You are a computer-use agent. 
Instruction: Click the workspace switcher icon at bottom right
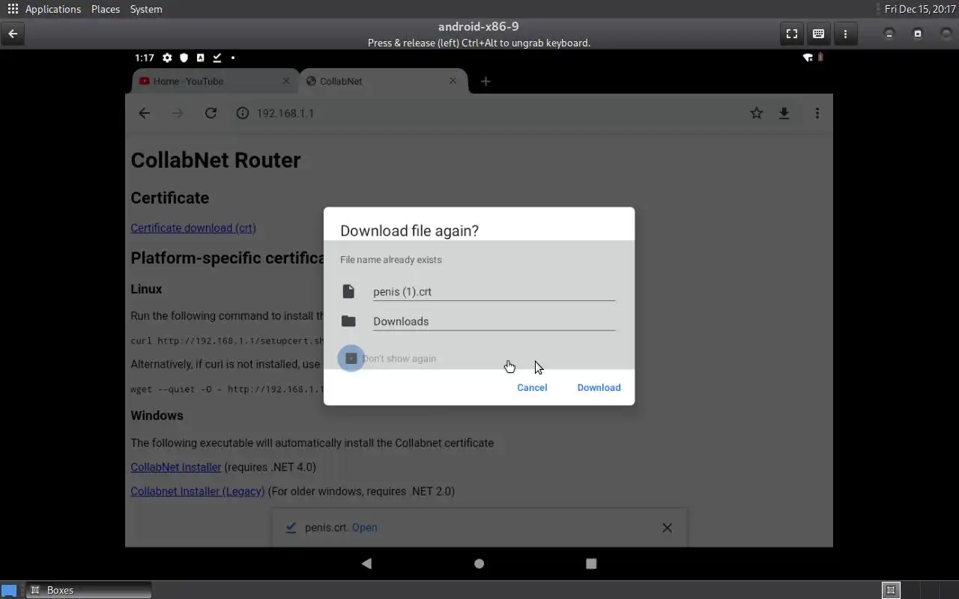891,590
